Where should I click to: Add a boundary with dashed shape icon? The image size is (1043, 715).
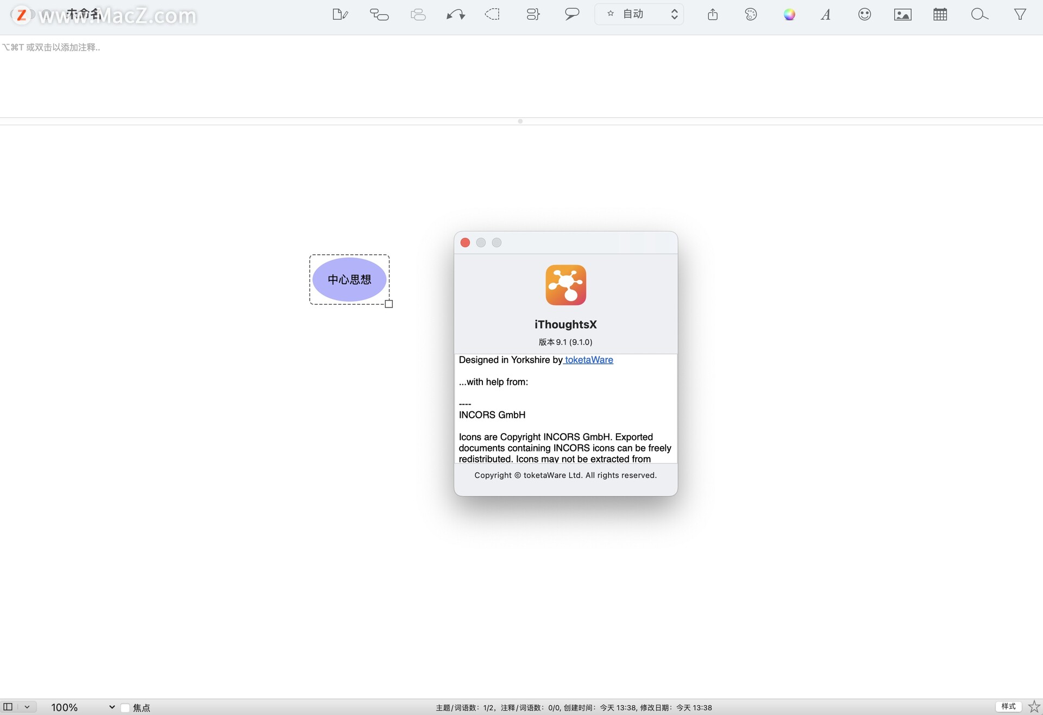[x=492, y=15]
